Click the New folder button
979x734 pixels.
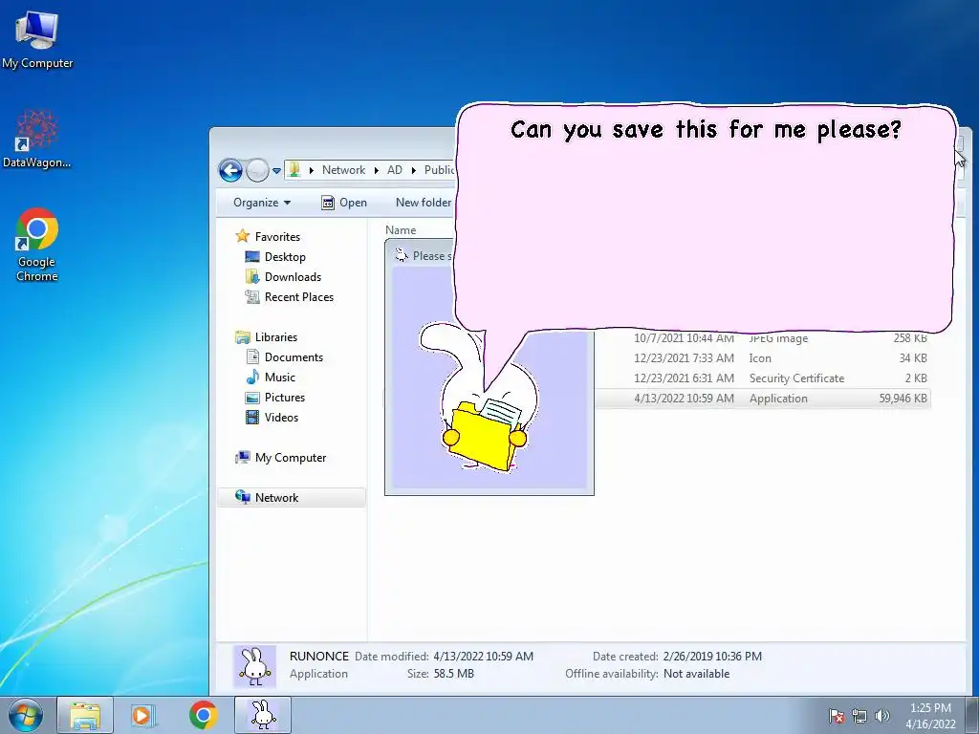[x=424, y=203]
